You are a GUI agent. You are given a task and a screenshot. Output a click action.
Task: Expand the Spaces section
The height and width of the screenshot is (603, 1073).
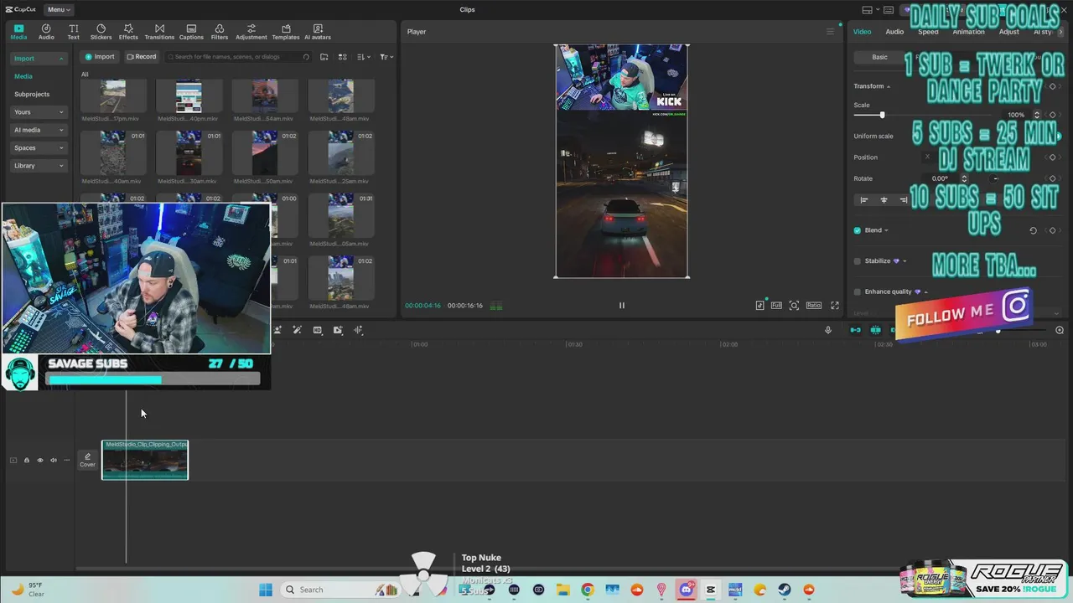coord(39,148)
